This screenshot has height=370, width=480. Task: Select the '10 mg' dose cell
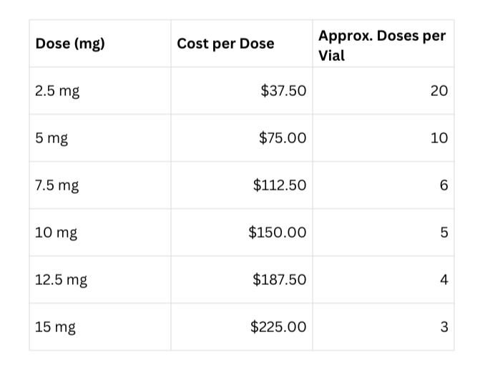pyautogui.click(x=100, y=232)
